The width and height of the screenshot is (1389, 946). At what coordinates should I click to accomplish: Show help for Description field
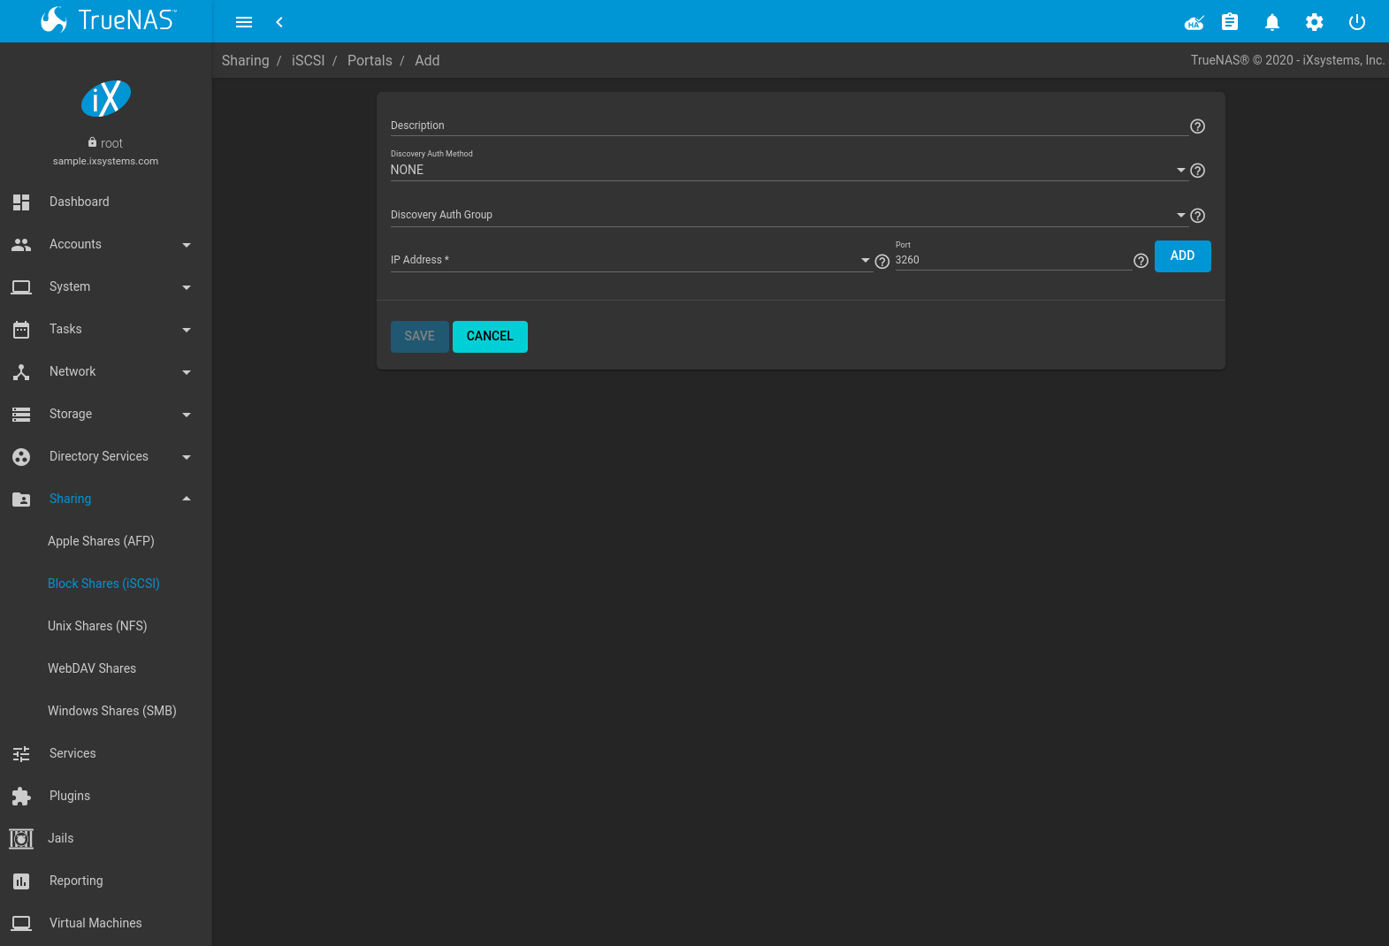pyautogui.click(x=1198, y=126)
